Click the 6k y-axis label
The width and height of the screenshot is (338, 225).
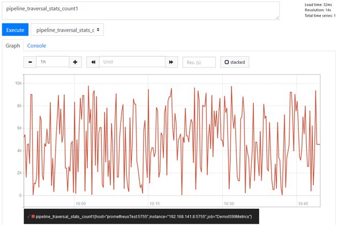19,128
